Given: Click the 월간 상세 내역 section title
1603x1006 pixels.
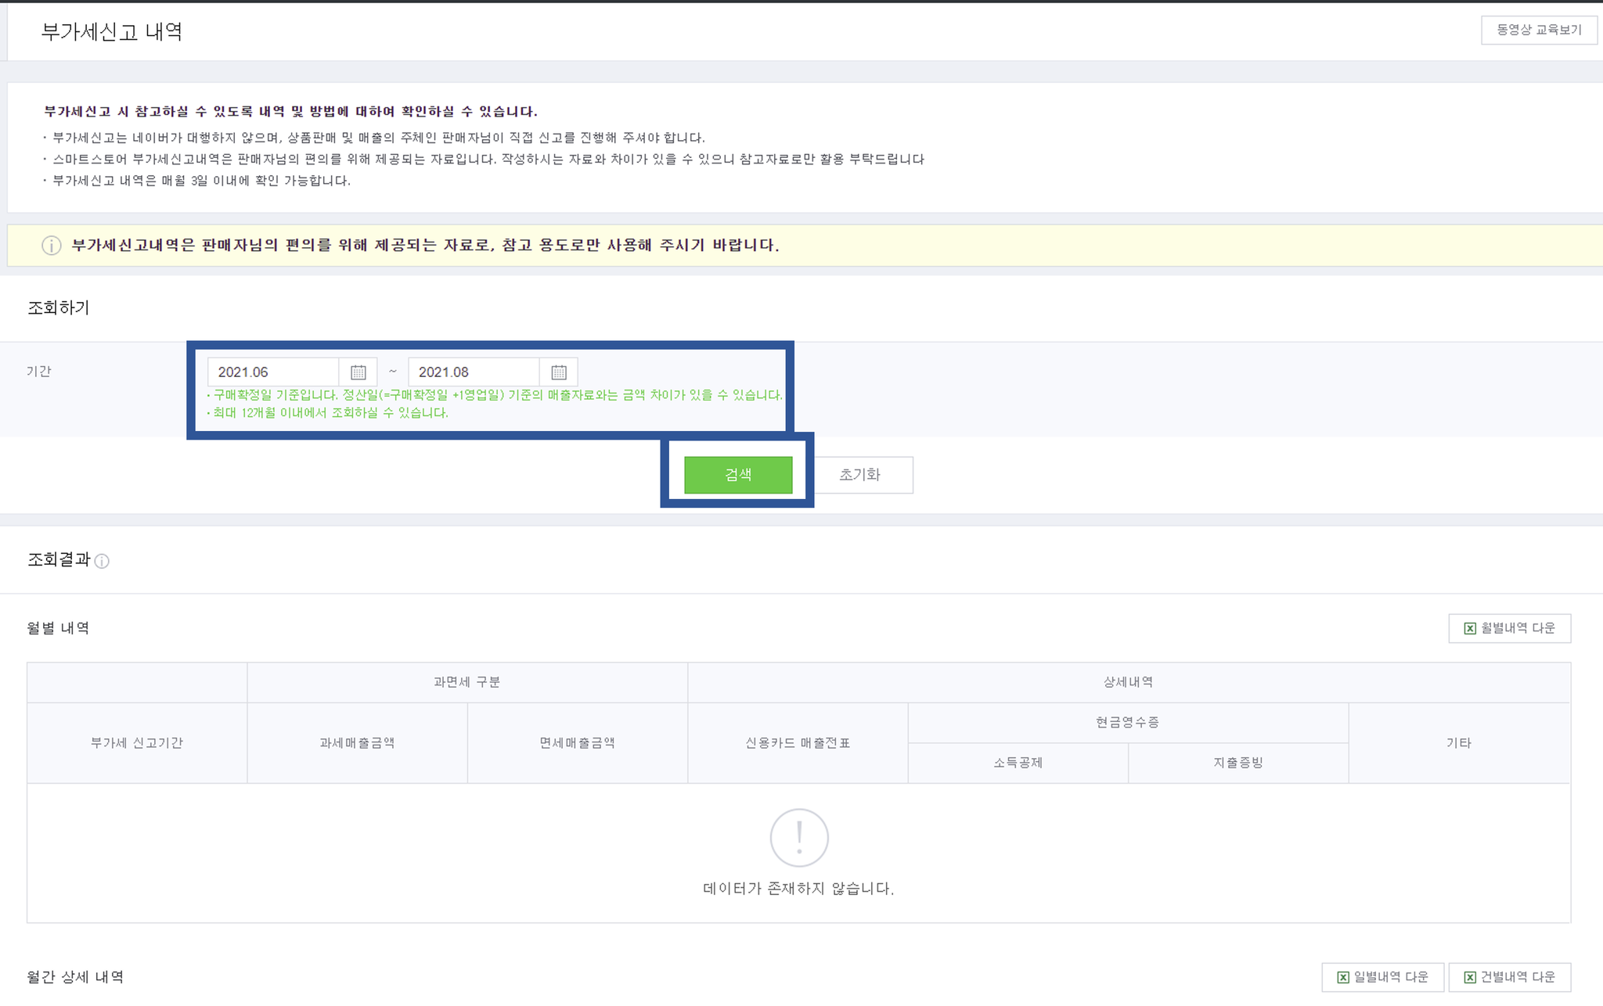Looking at the screenshot, I should pyautogui.click(x=75, y=977).
